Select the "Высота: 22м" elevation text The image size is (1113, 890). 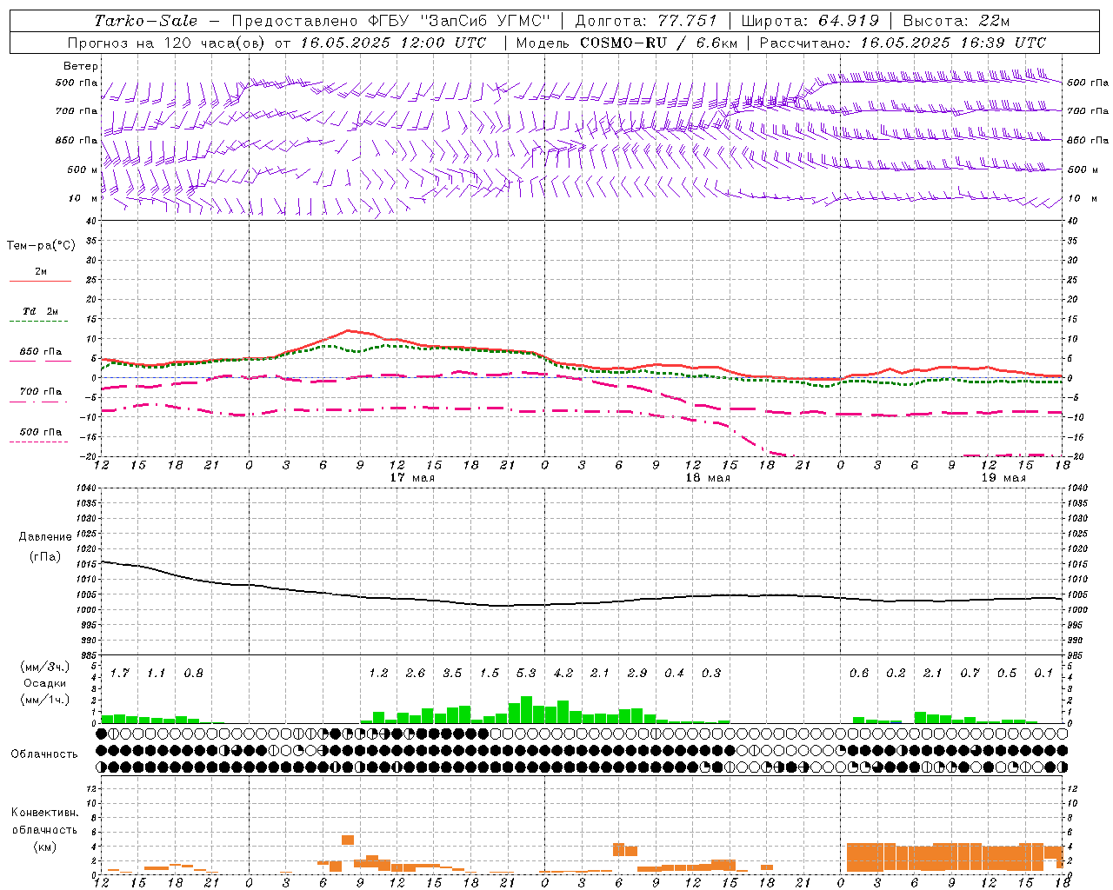956,21
